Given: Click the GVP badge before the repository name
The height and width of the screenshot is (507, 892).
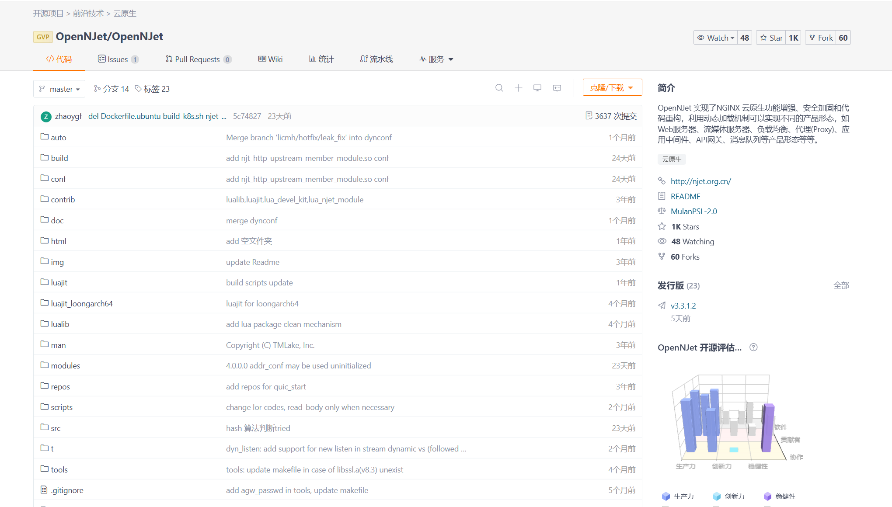Looking at the screenshot, I should click(43, 37).
